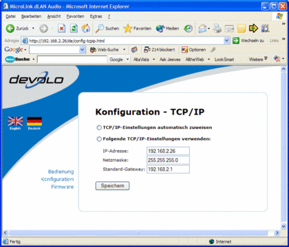
Task: Click the Speichern button
Action: [112, 186]
